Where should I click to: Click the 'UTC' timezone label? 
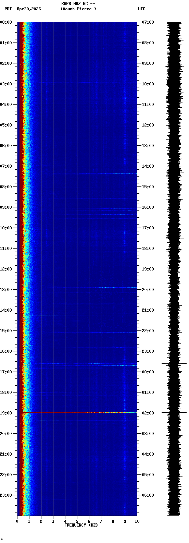[142, 9]
